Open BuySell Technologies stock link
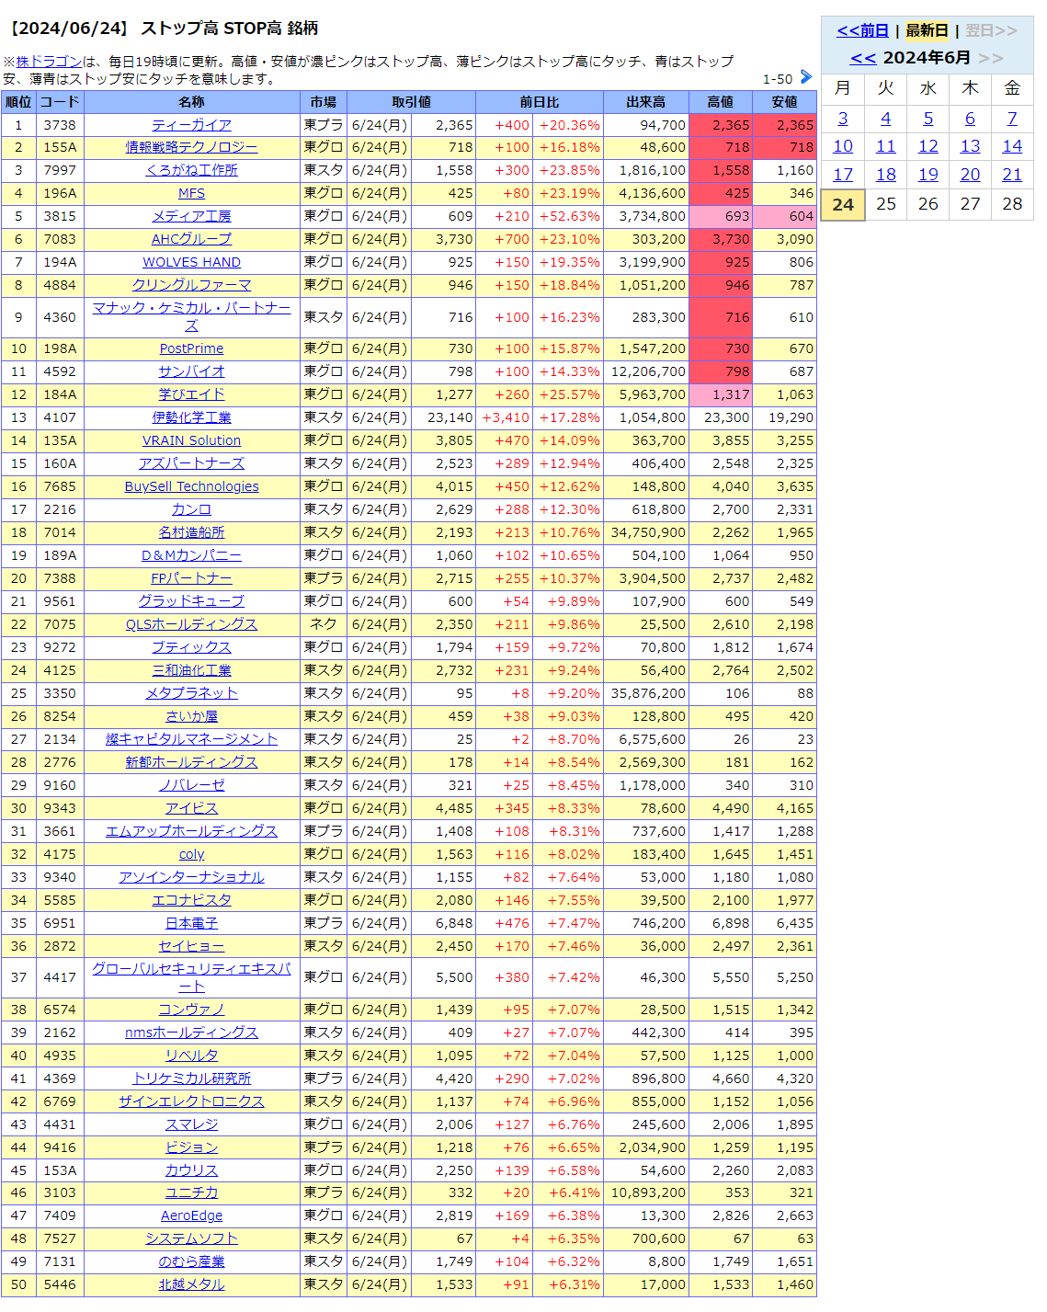The width and height of the screenshot is (1047, 1312). pyautogui.click(x=191, y=486)
